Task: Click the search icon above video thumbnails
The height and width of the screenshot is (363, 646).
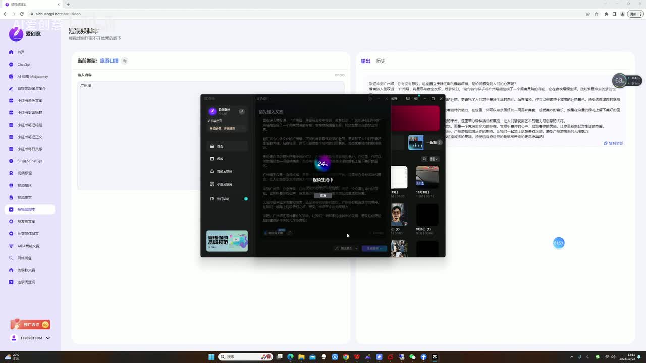Action: coord(424,159)
